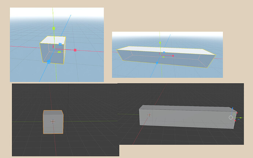Click the large blue Z-axis handle at cube's bottom edge

pyautogui.click(x=49, y=62)
